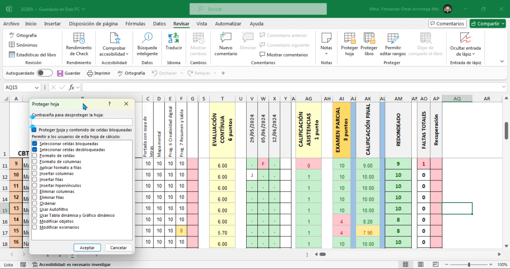This screenshot has height=269, width=510.
Task: Check the Insertar filas option
Action: (x=35, y=180)
